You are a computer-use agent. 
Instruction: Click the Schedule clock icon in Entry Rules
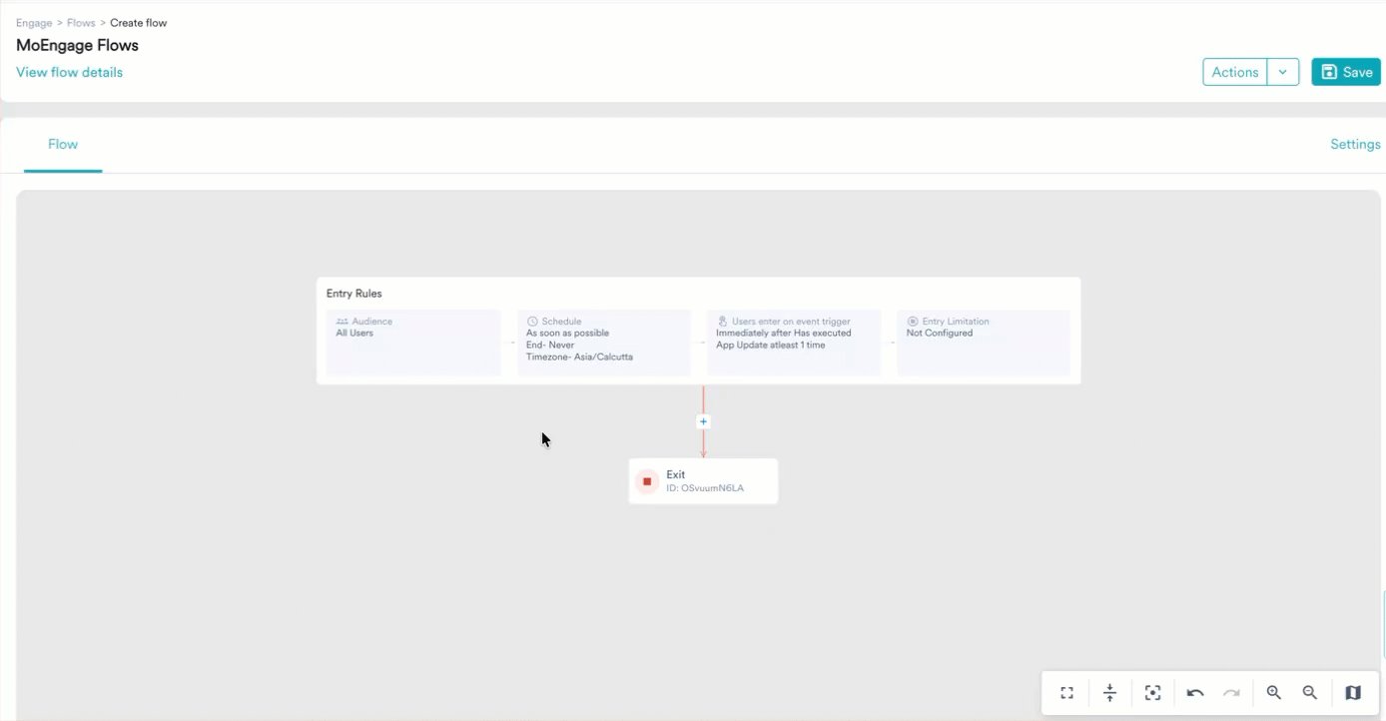pyautogui.click(x=530, y=321)
